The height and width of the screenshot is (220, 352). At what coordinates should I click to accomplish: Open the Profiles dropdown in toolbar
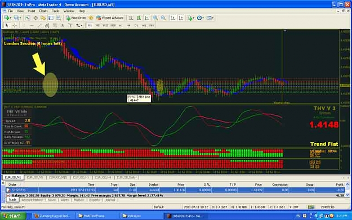[17, 18]
